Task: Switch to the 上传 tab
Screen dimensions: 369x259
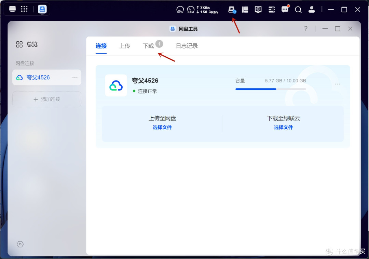Action: point(125,46)
